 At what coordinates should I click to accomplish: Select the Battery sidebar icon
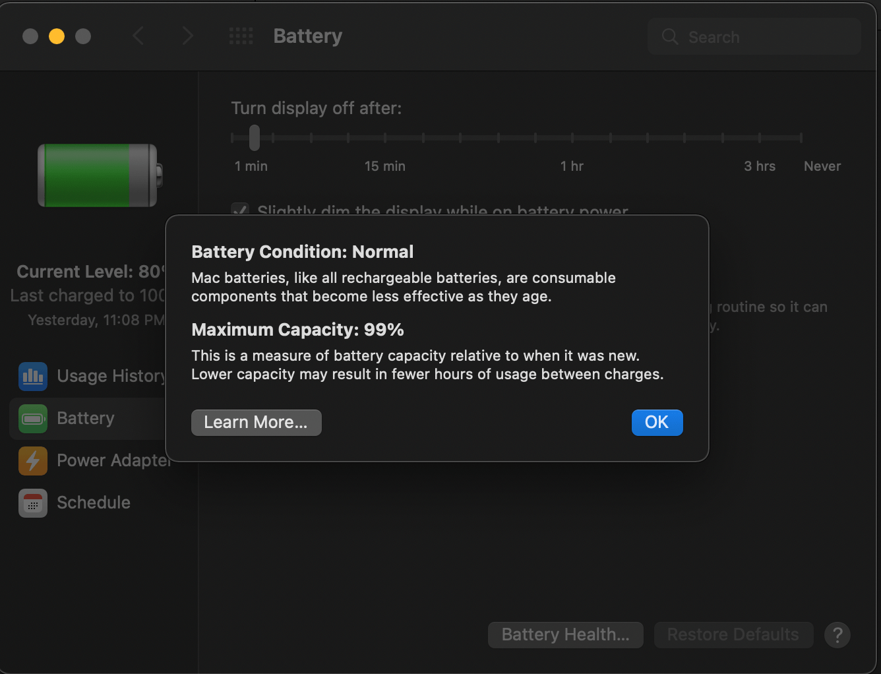coord(33,419)
